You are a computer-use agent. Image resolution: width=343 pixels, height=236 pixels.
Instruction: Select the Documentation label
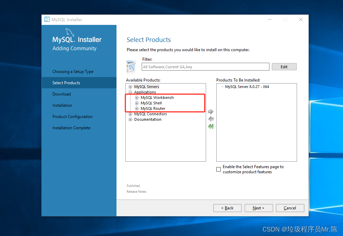(147, 119)
